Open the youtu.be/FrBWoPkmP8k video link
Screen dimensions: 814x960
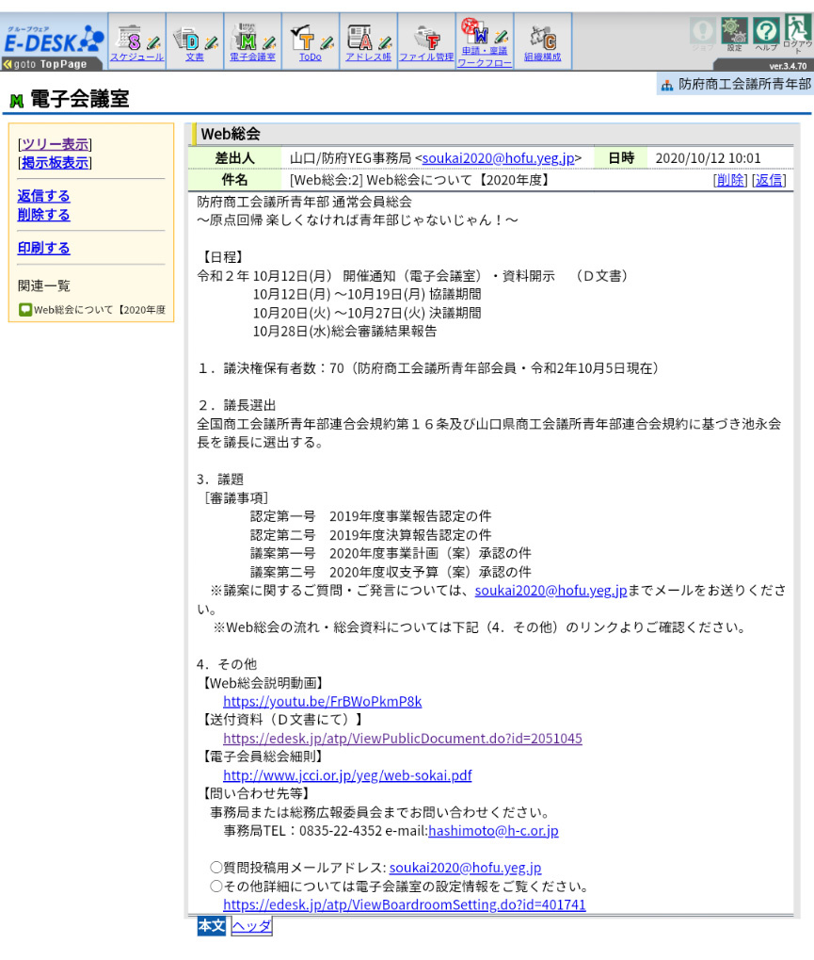coord(322,701)
